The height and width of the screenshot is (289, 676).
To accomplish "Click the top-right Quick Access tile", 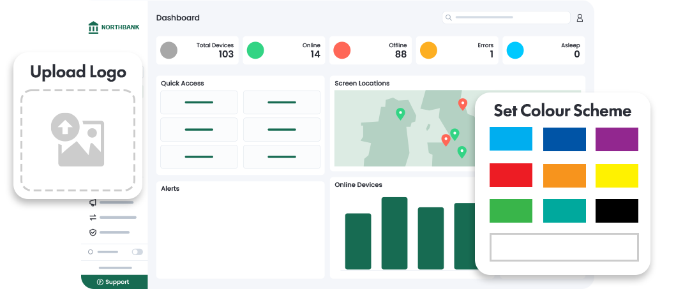I will (282, 102).
